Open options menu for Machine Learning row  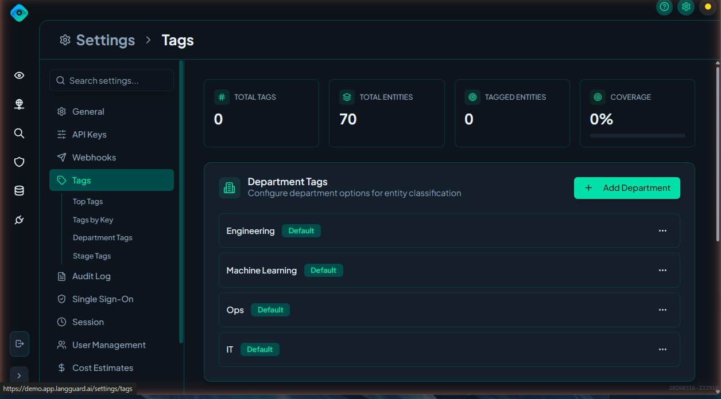point(662,270)
